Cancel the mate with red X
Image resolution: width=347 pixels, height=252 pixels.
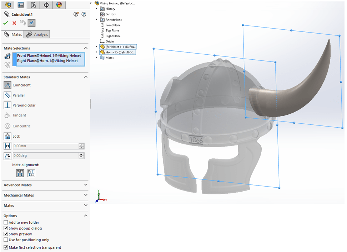tap(14, 23)
